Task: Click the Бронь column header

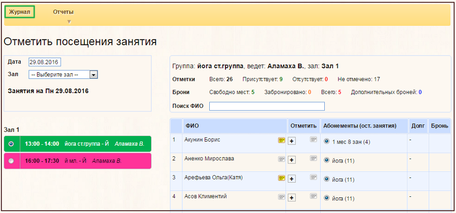Action: coord(439,126)
